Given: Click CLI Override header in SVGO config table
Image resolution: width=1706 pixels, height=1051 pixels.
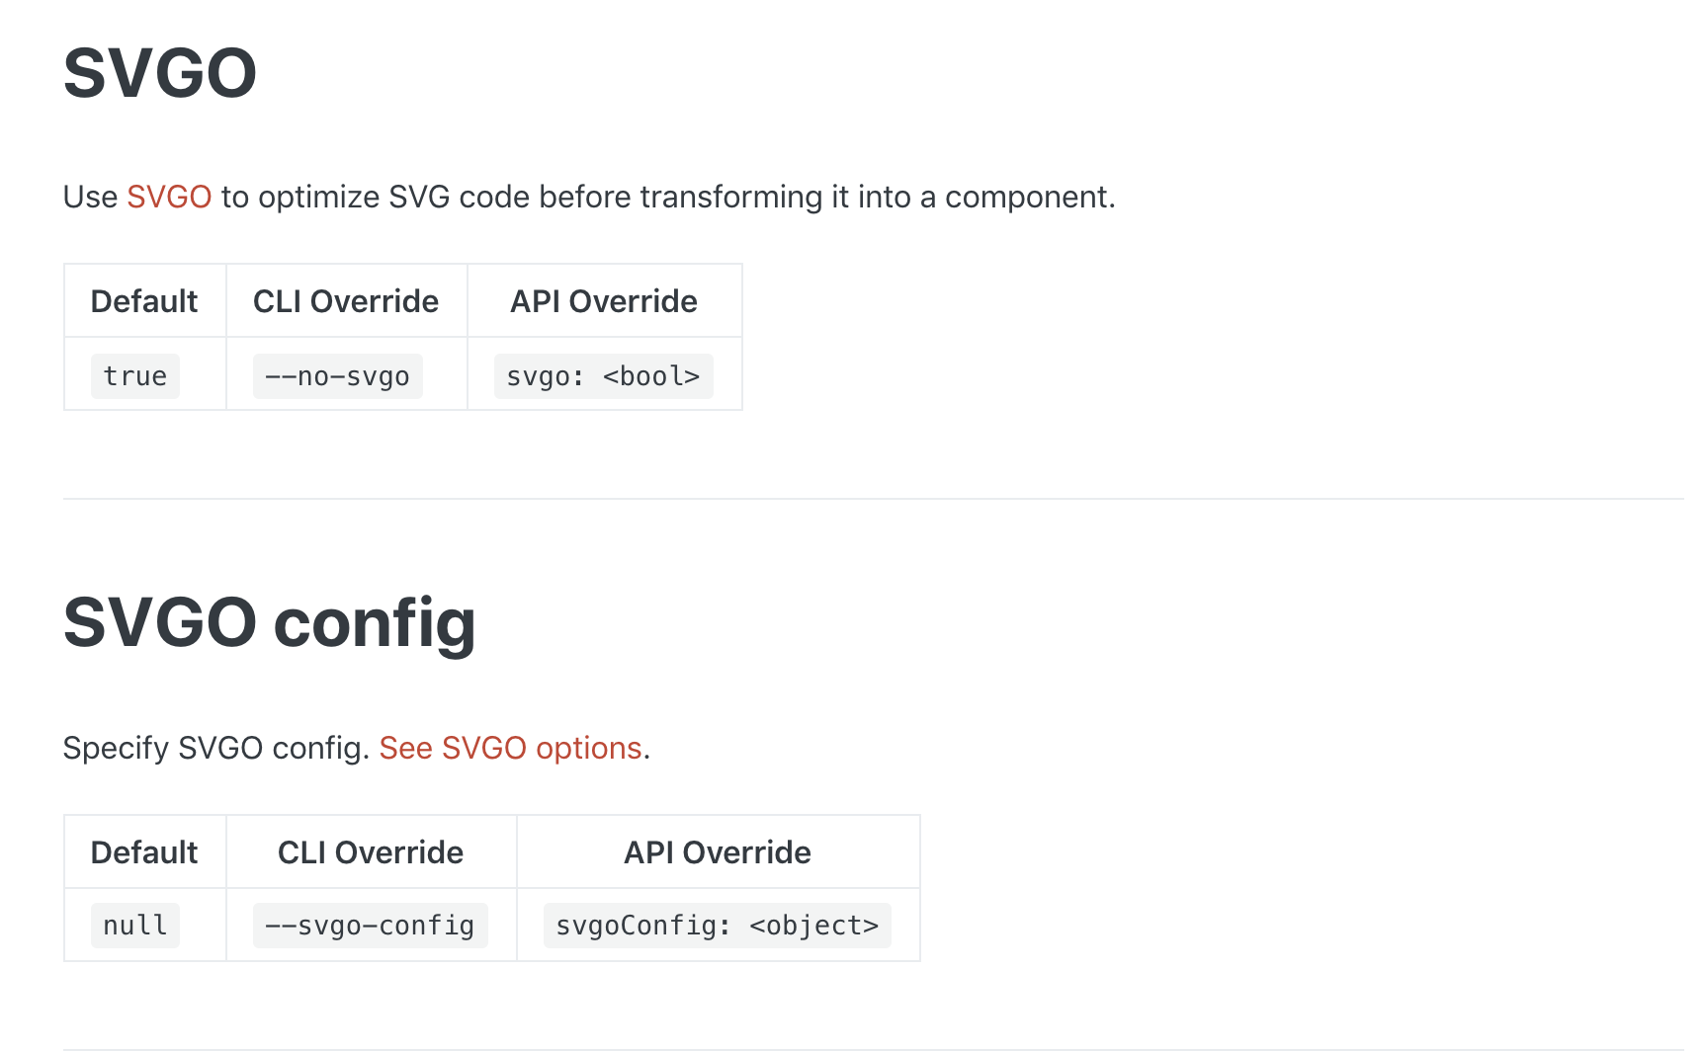Looking at the screenshot, I should click(371, 852).
